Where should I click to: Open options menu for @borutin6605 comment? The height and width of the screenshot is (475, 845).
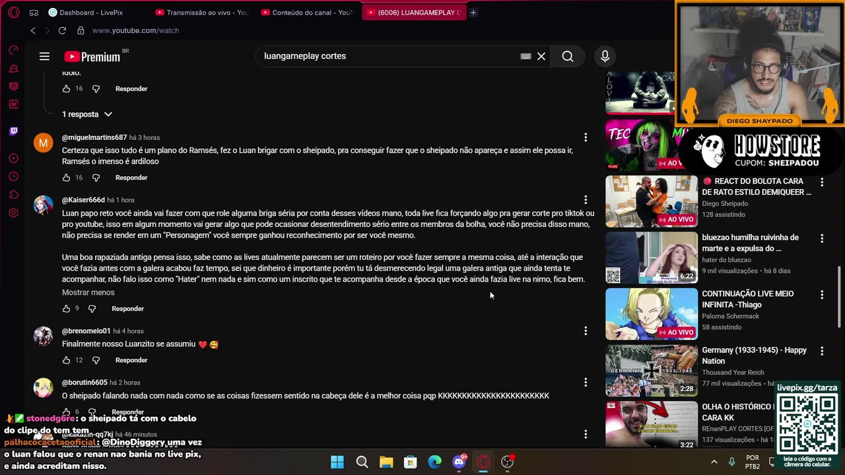pyautogui.click(x=586, y=382)
